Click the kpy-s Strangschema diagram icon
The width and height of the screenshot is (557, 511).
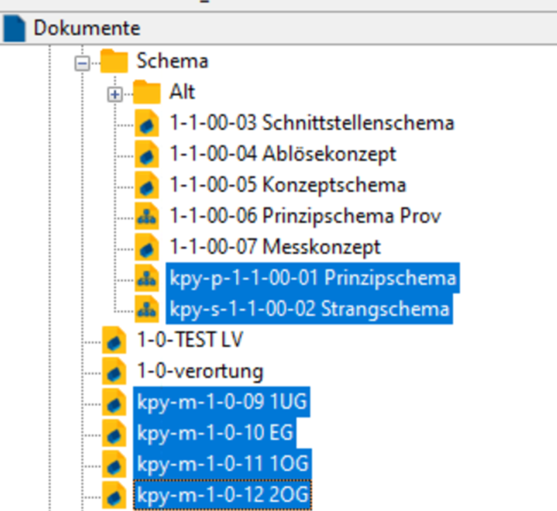pos(146,309)
